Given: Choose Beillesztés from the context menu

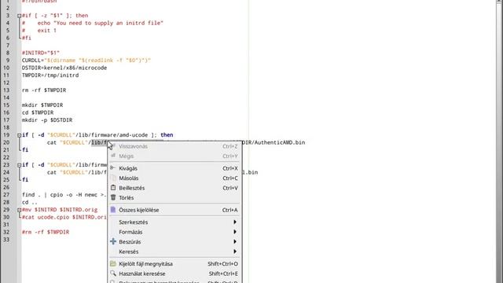Looking at the screenshot, I should 174,188.
